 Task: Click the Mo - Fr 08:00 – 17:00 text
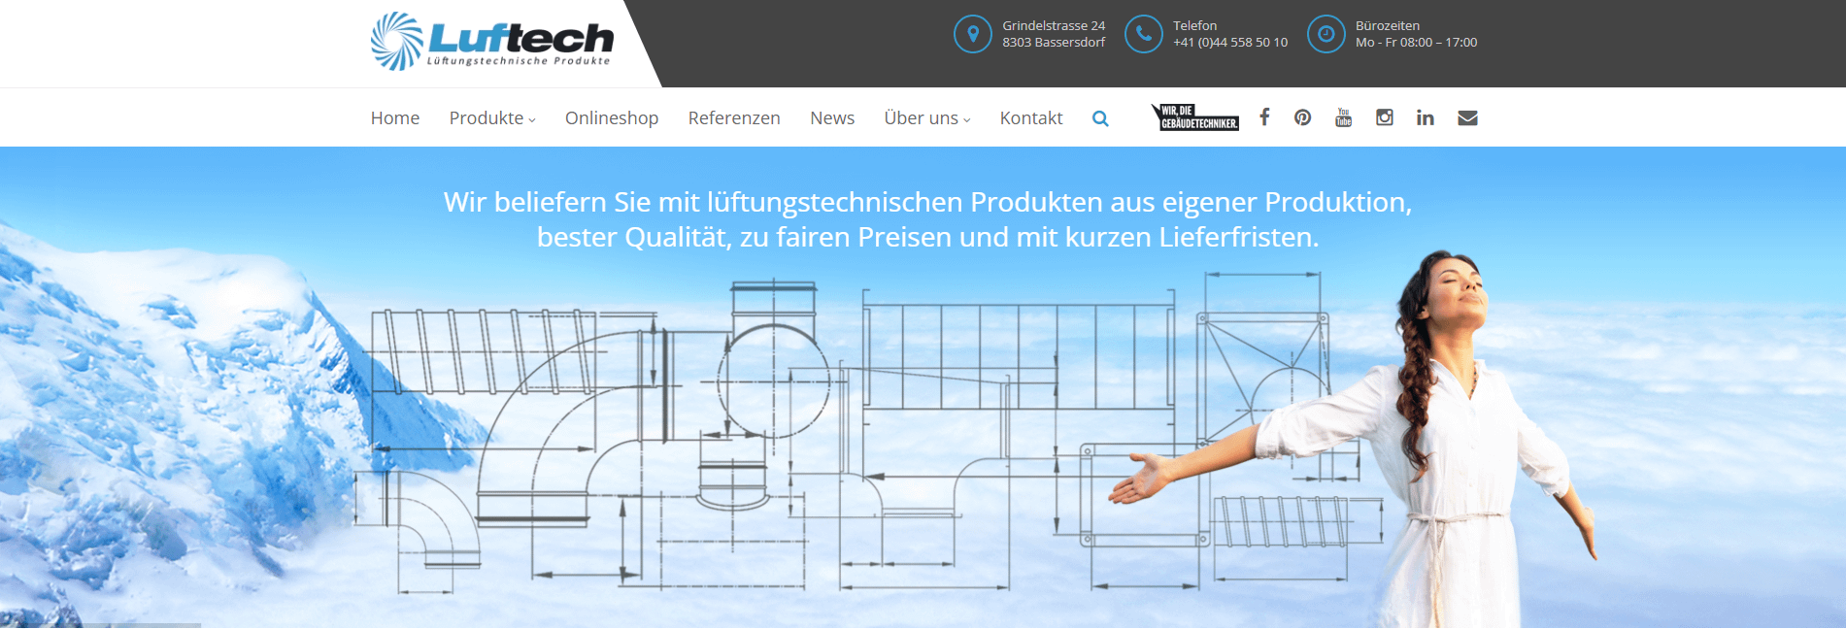pos(1417,43)
